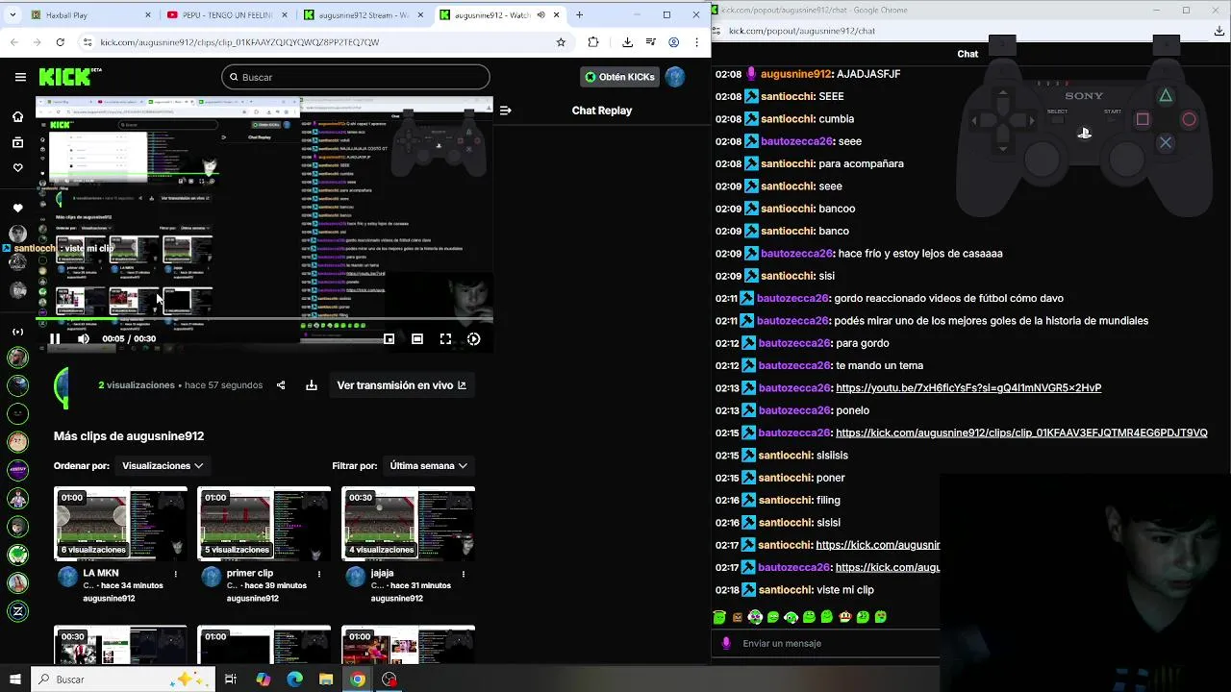Open Chrome tab search dropdown arrow

(x=12, y=14)
